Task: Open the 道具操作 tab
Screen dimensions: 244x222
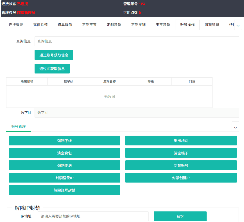Action: click(65, 25)
